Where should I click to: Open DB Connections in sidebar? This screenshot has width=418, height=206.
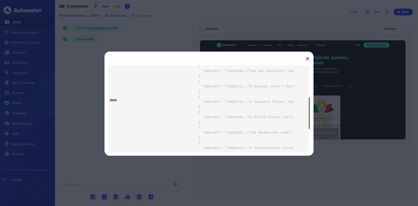[x=23, y=83]
